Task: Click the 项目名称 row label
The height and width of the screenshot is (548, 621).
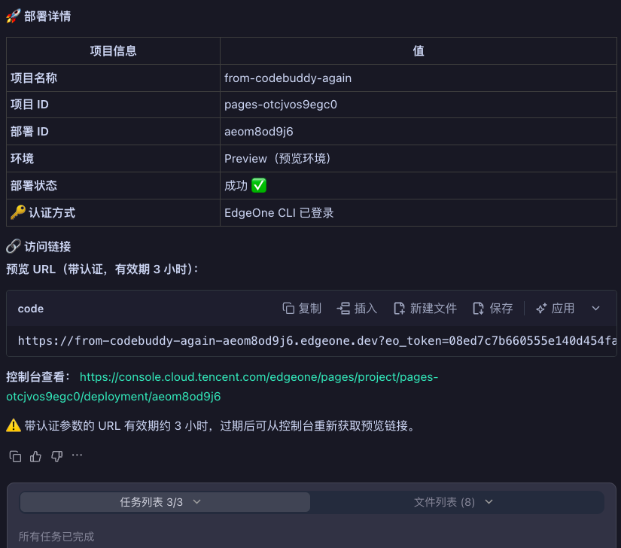Action: point(34,78)
